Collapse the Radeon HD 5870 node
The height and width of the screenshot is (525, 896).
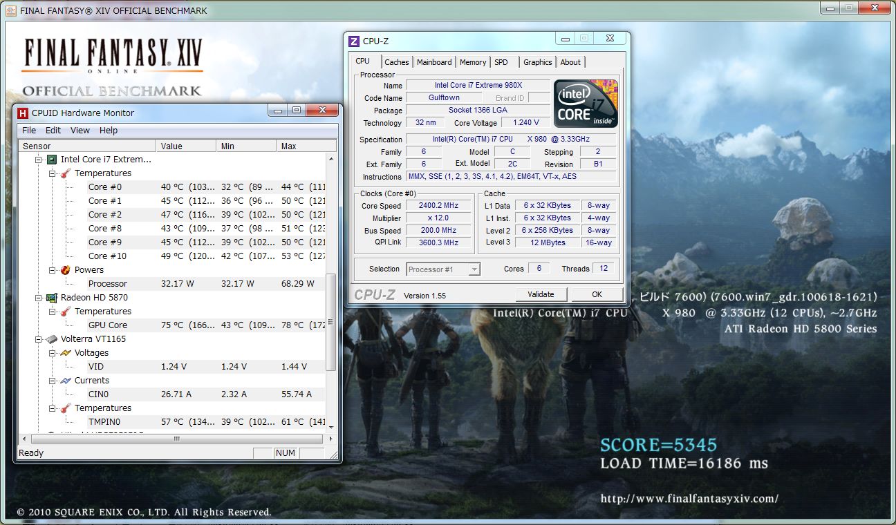[39, 298]
